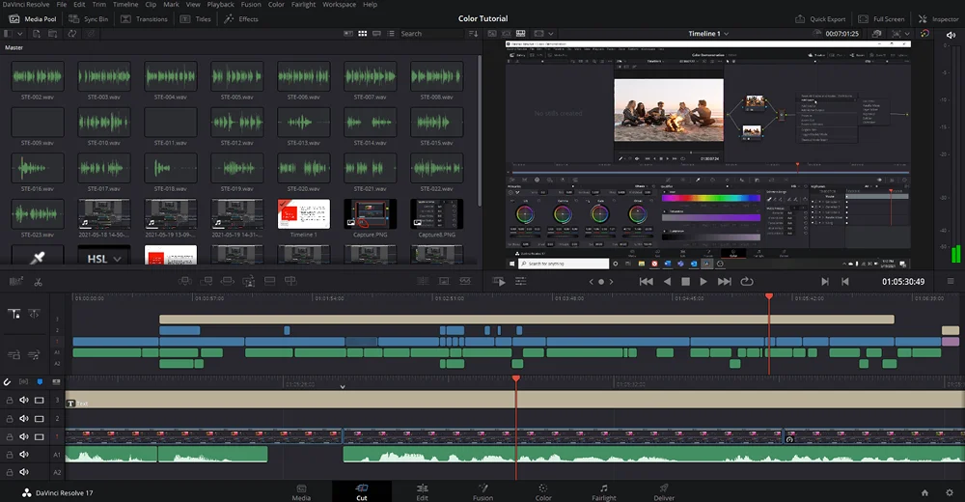Open the viewer Tools sliders icon
Screen dimensions: 965x502
tap(521, 282)
